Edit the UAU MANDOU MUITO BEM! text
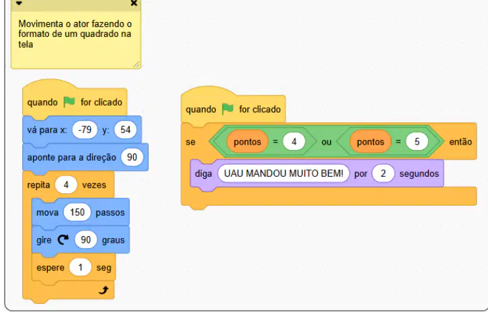The image size is (488, 312). tap(284, 173)
